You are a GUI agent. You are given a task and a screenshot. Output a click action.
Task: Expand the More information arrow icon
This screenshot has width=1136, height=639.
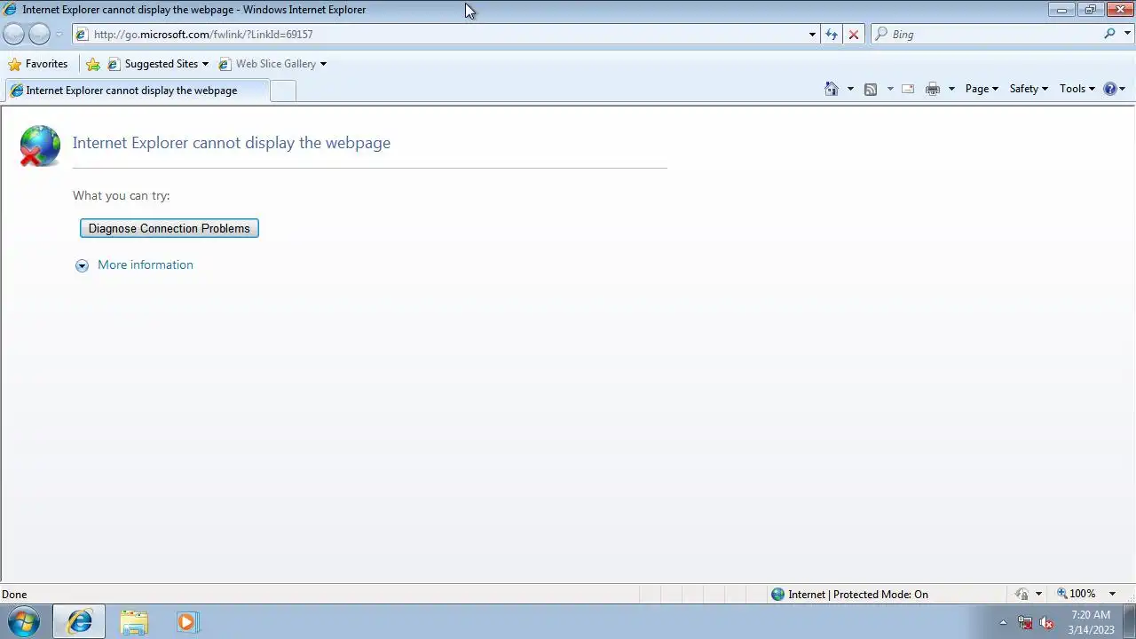coord(82,265)
